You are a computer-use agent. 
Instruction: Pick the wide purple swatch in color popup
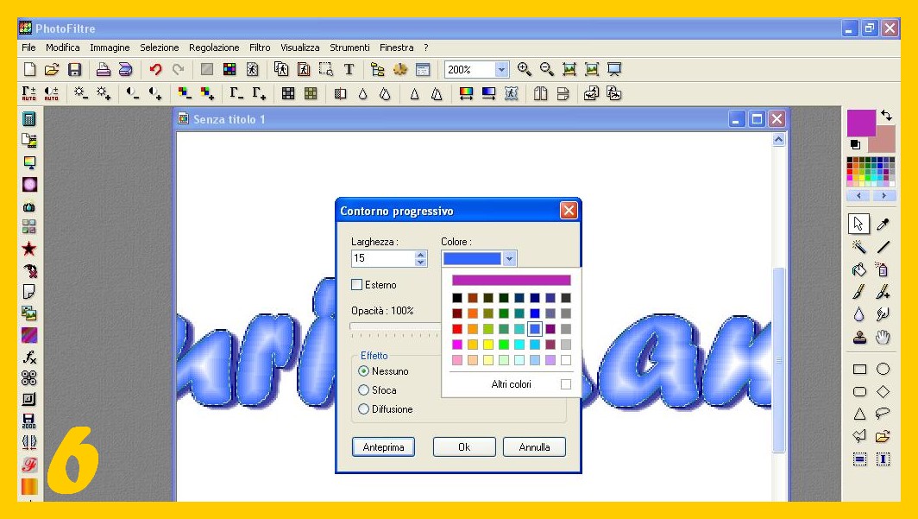coord(511,280)
